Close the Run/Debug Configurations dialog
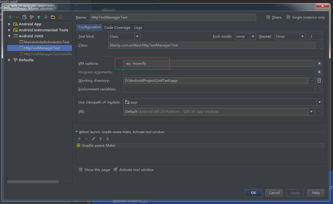333x204 pixels. 322,6
